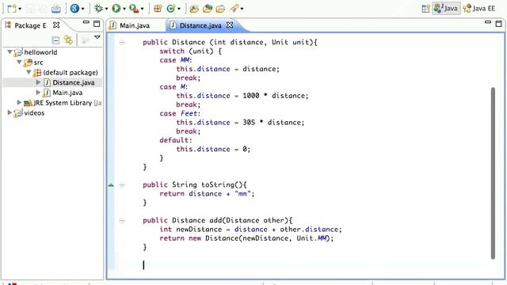Image resolution: width=507 pixels, height=285 pixels.
Task: Fold the toString method code block
Action: pyautogui.click(x=122, y=184)
